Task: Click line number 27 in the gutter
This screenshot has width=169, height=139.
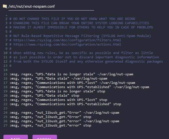Action: pyautogui.click(x=5, y=125)
